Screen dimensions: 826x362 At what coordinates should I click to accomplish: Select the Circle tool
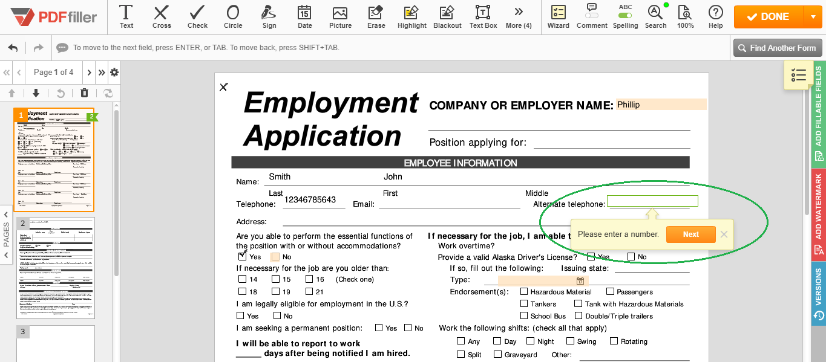[233, 17]
